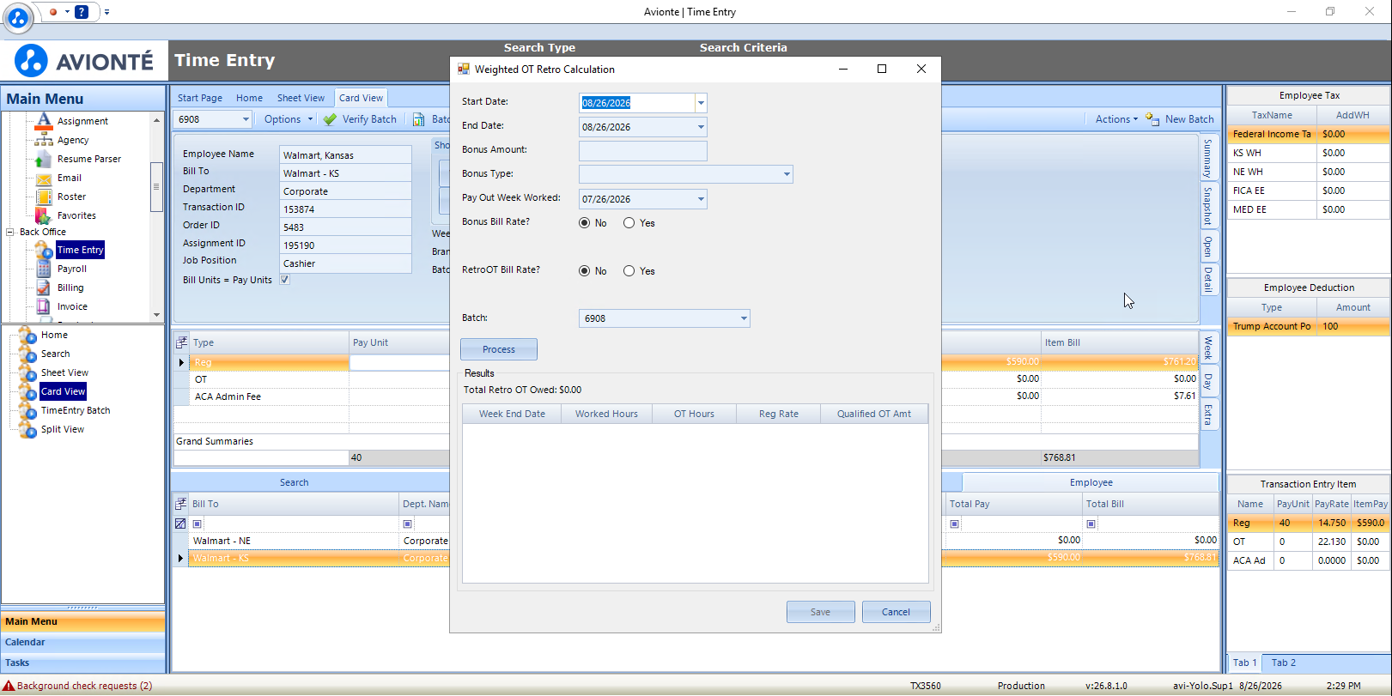Switch to the Sheet View tab
1392x696 pixels.
[301, 98]
